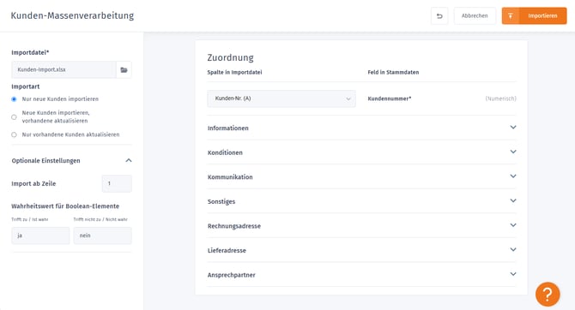The height and width of the screenshot is (310, 575).
Task: Expand the Kommunikation section
Action: (x=361, y=176)
